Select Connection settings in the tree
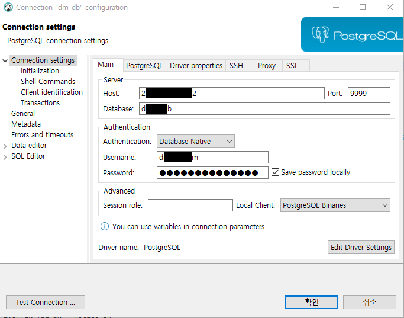This screenshot has height=318, width=404. tap(43, 60)
